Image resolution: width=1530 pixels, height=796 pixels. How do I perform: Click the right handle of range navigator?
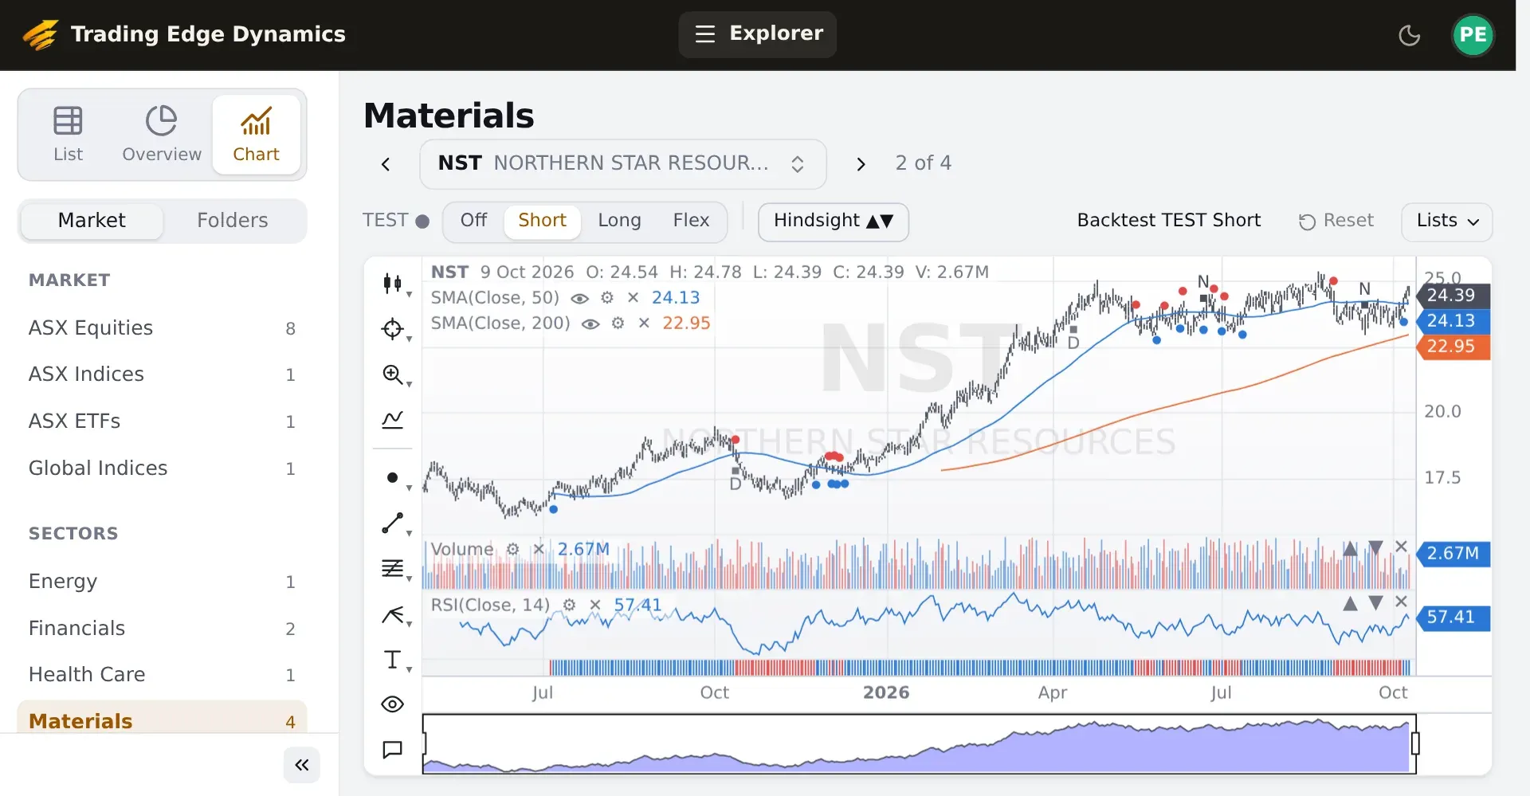[x=1415, y=743]
